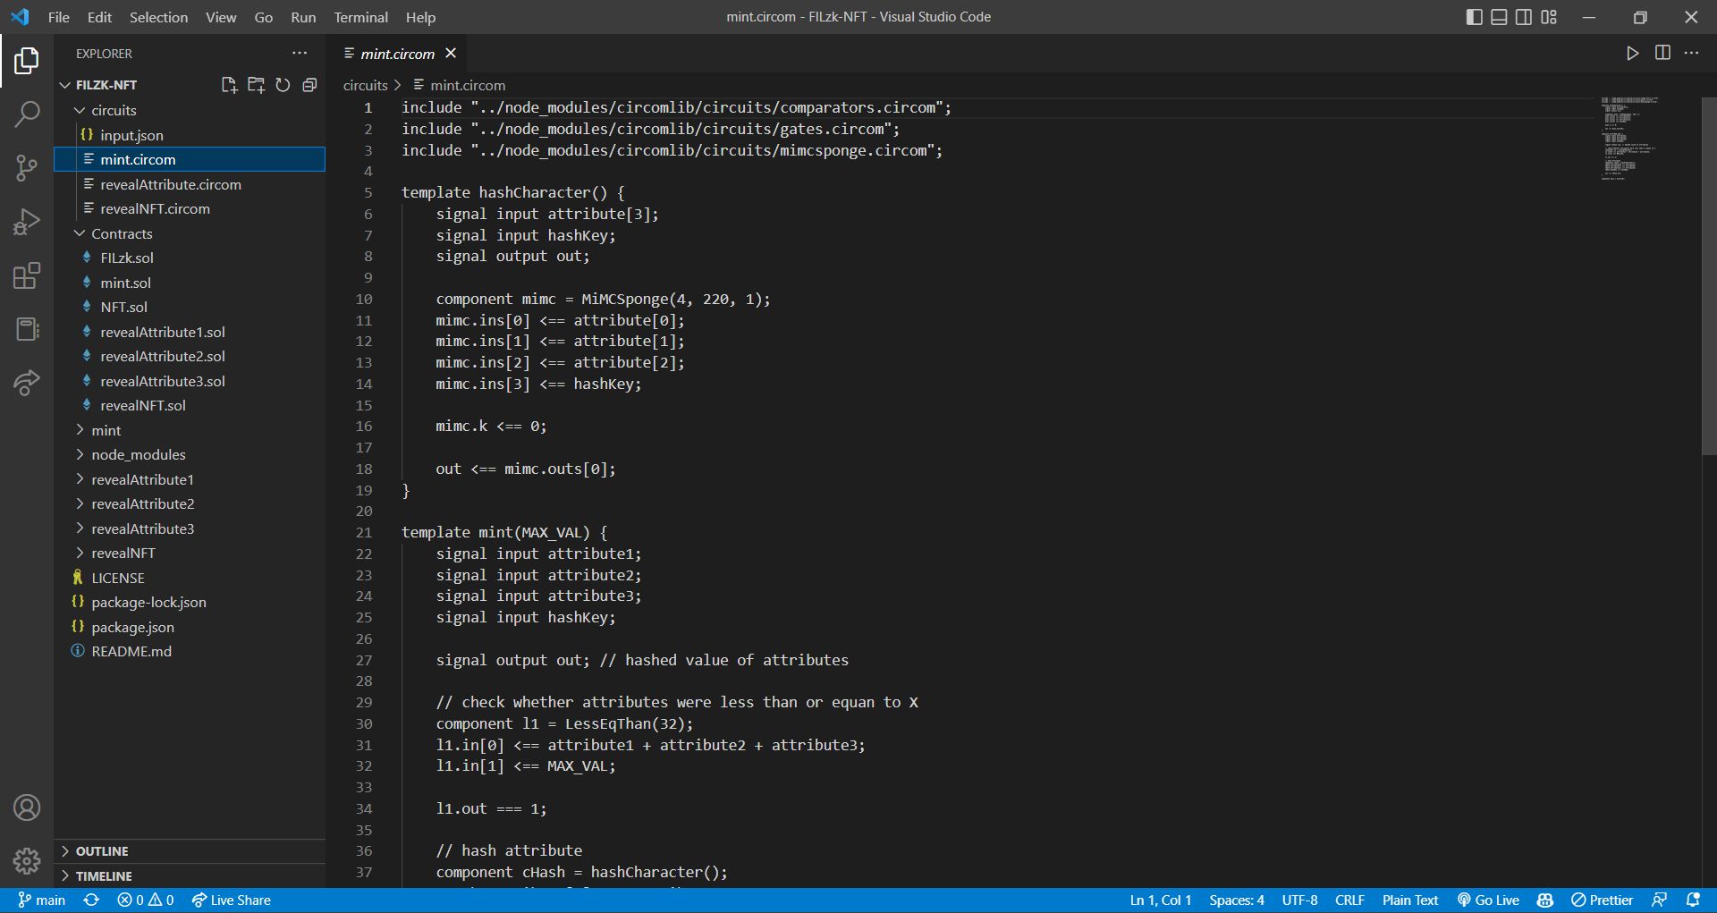Expand the OUTLINE section
This screenshot has height=913, width=1717.
point(190,851)
